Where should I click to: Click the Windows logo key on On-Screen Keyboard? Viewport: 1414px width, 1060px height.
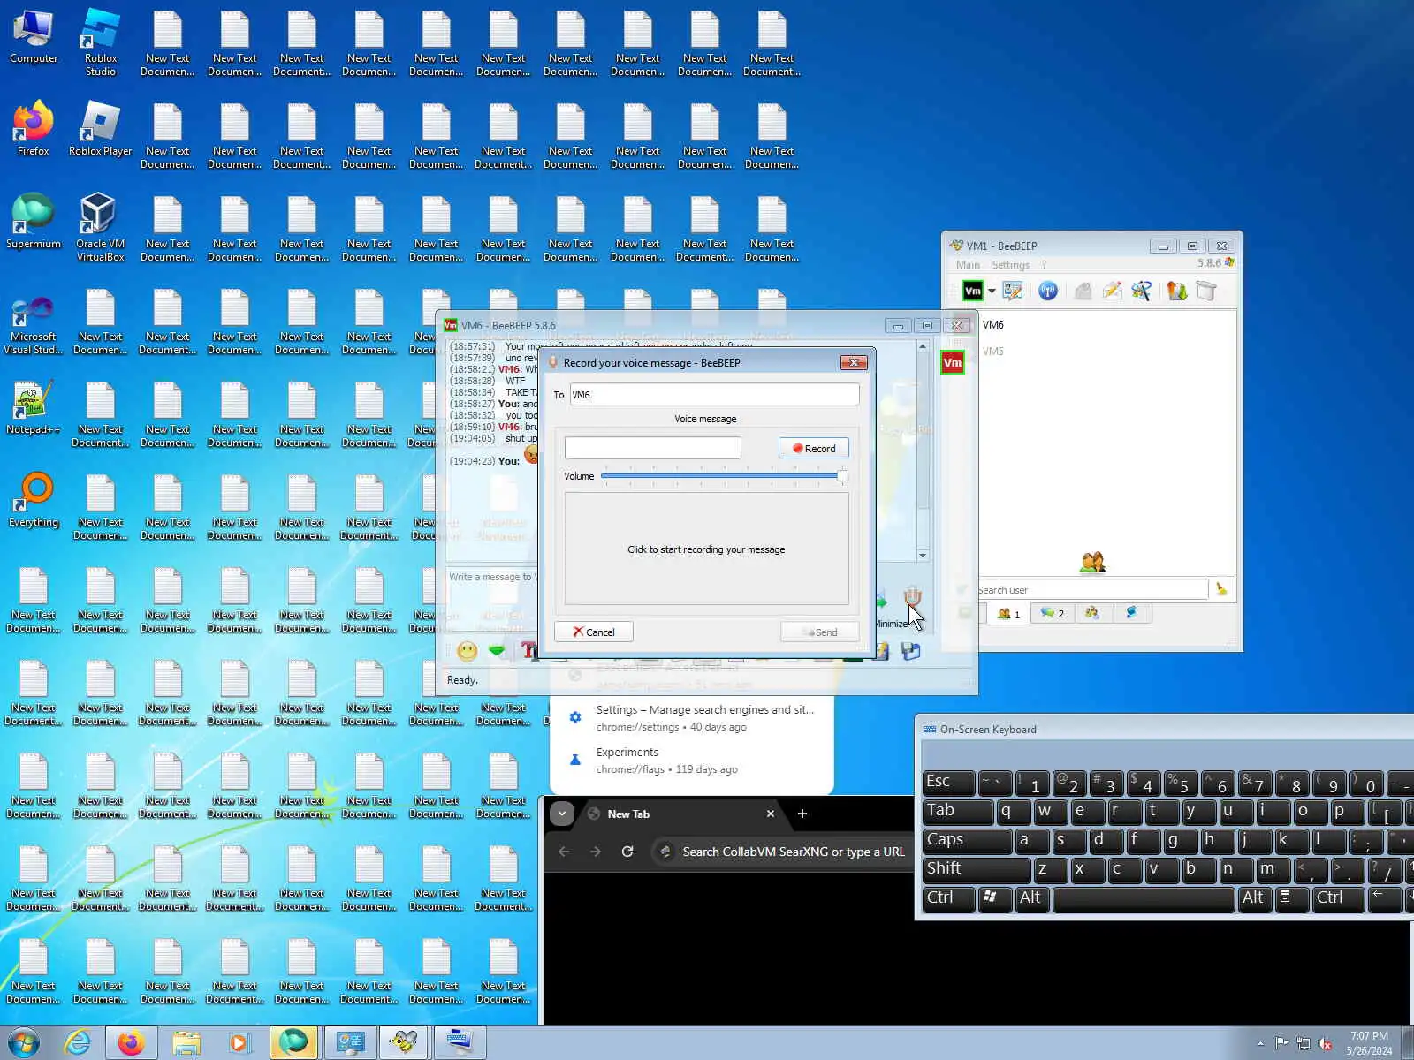(995, 898)
